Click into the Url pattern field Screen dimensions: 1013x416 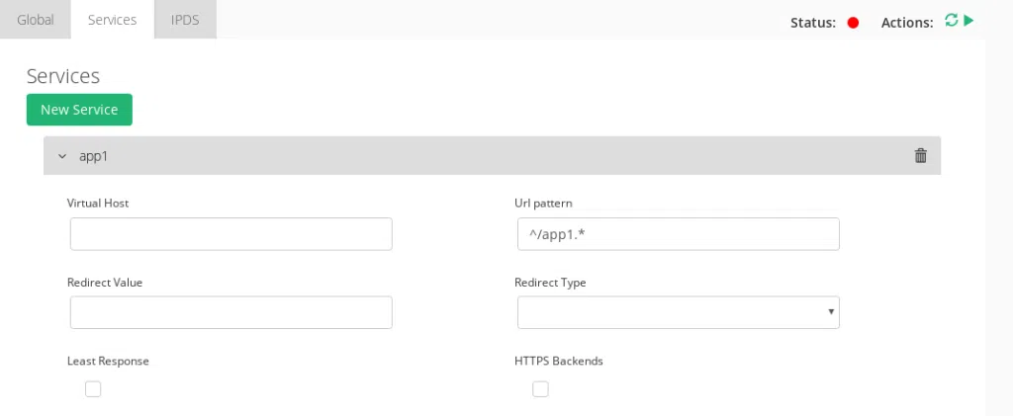[x=678, y=234]
